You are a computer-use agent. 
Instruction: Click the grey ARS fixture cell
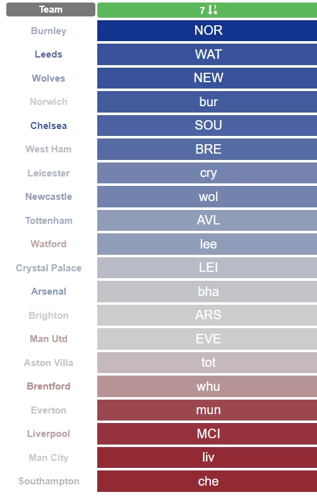207,315
